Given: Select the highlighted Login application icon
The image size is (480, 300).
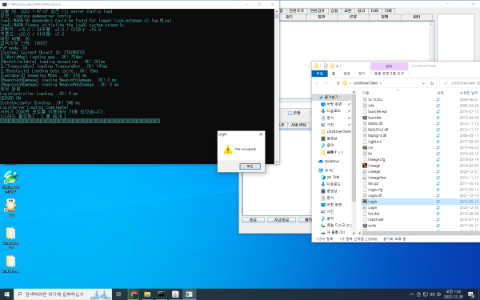Looking at the screenshot, I should coord(365,202).
